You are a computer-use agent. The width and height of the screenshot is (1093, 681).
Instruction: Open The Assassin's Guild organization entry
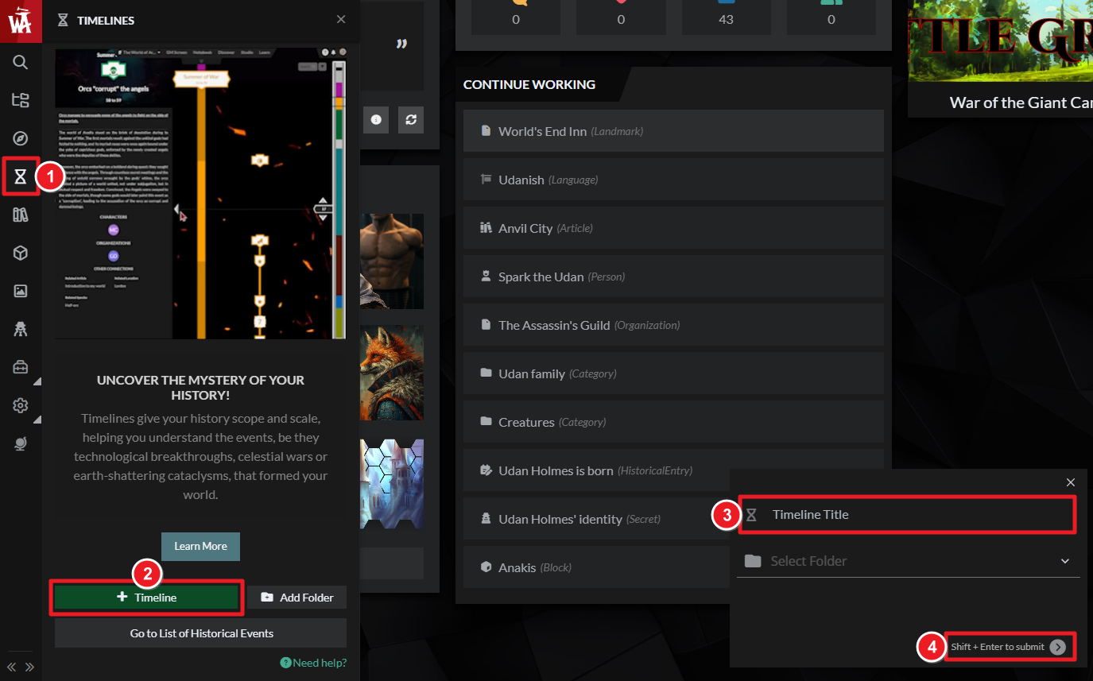point(673,325)
